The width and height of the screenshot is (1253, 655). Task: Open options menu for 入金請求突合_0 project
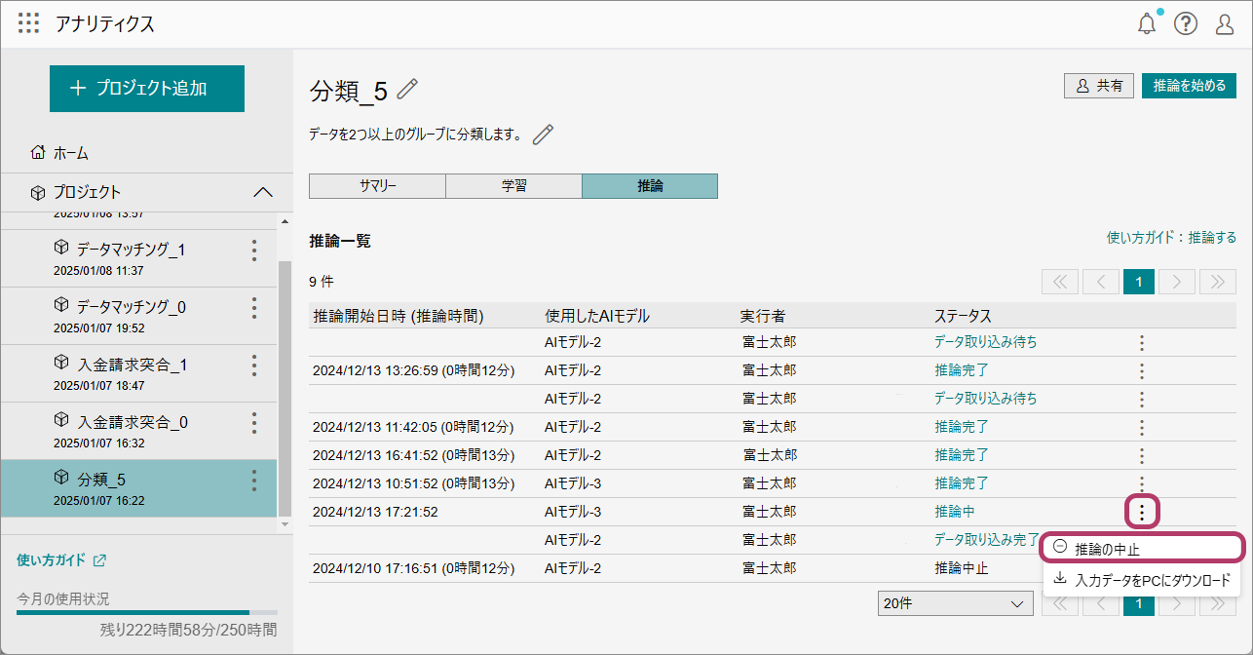(254, 423)
